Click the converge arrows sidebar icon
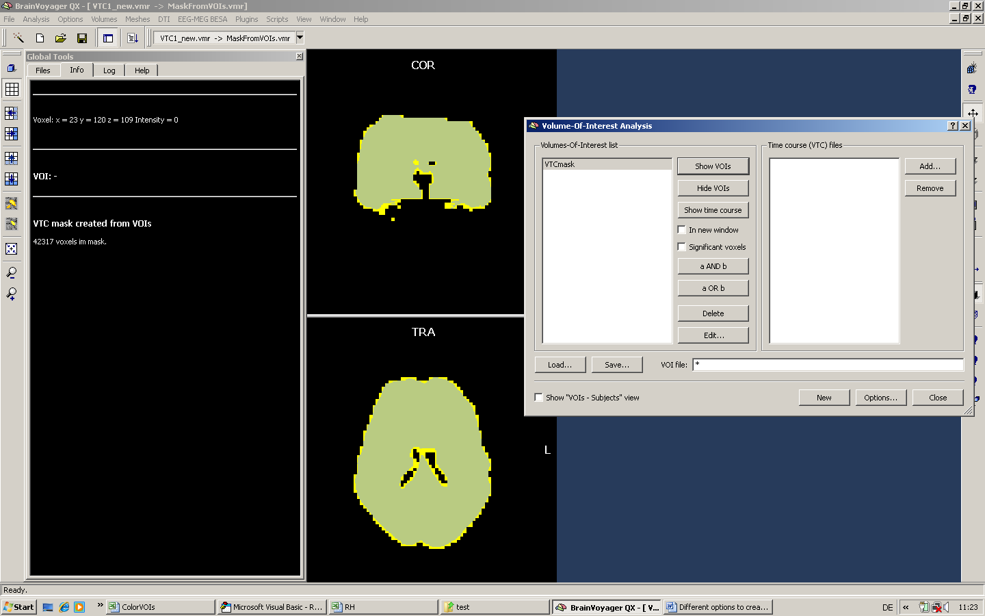Image resolution: width=985 pixels, height=616 pixels. tap(12, 248)
